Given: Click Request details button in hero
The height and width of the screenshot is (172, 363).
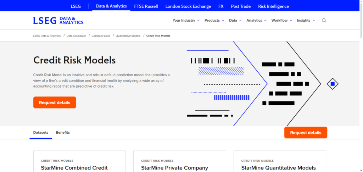Looking at the screenshot, I should (x=55, y=102).
